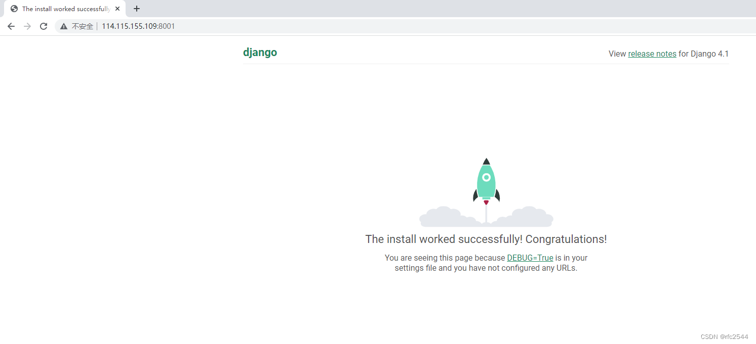756x344 pixels.
Task: Click the text 'for Django 4.1'
Action: tap(704, 54)
